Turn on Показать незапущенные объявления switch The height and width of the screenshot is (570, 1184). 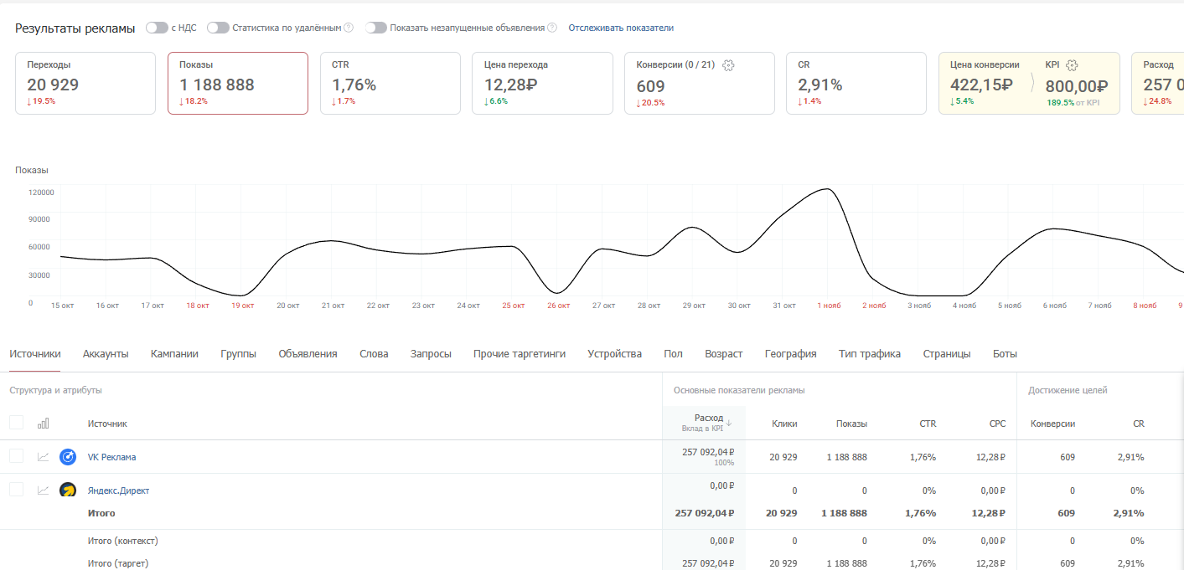376,28
